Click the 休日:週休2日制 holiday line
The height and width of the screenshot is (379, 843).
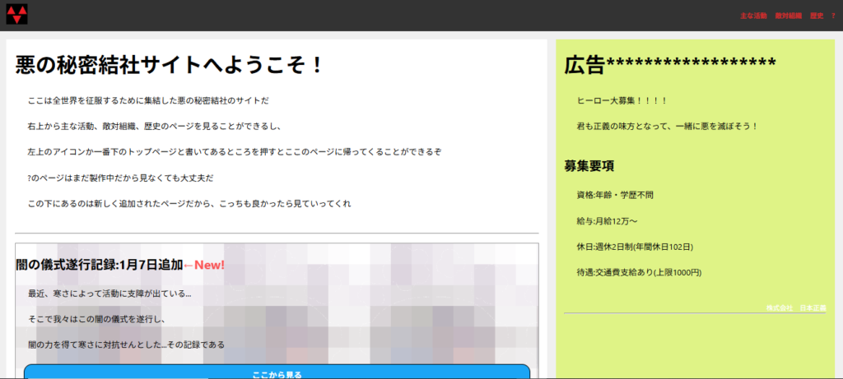click(x=635, y=246)
